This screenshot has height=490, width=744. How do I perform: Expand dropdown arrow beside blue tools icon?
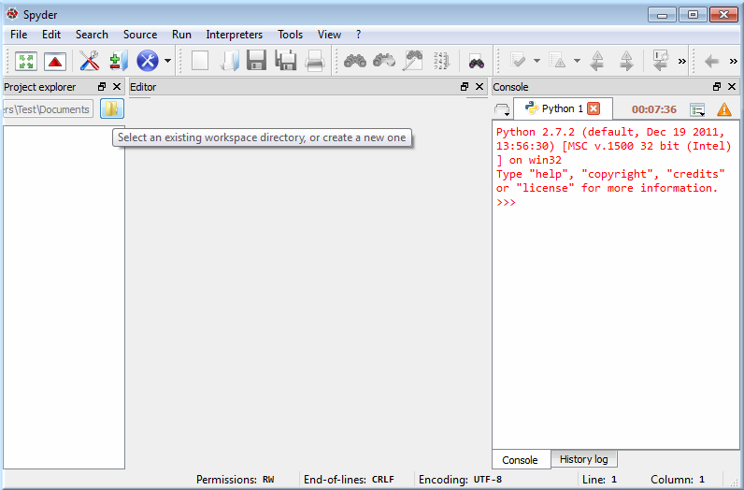[167, 61]
